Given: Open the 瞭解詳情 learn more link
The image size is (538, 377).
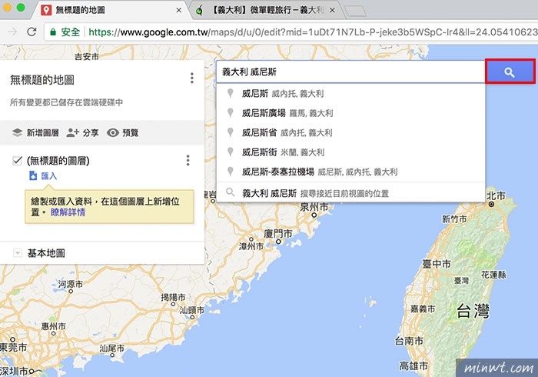Looking at the screenshot, I should [68, 212].
